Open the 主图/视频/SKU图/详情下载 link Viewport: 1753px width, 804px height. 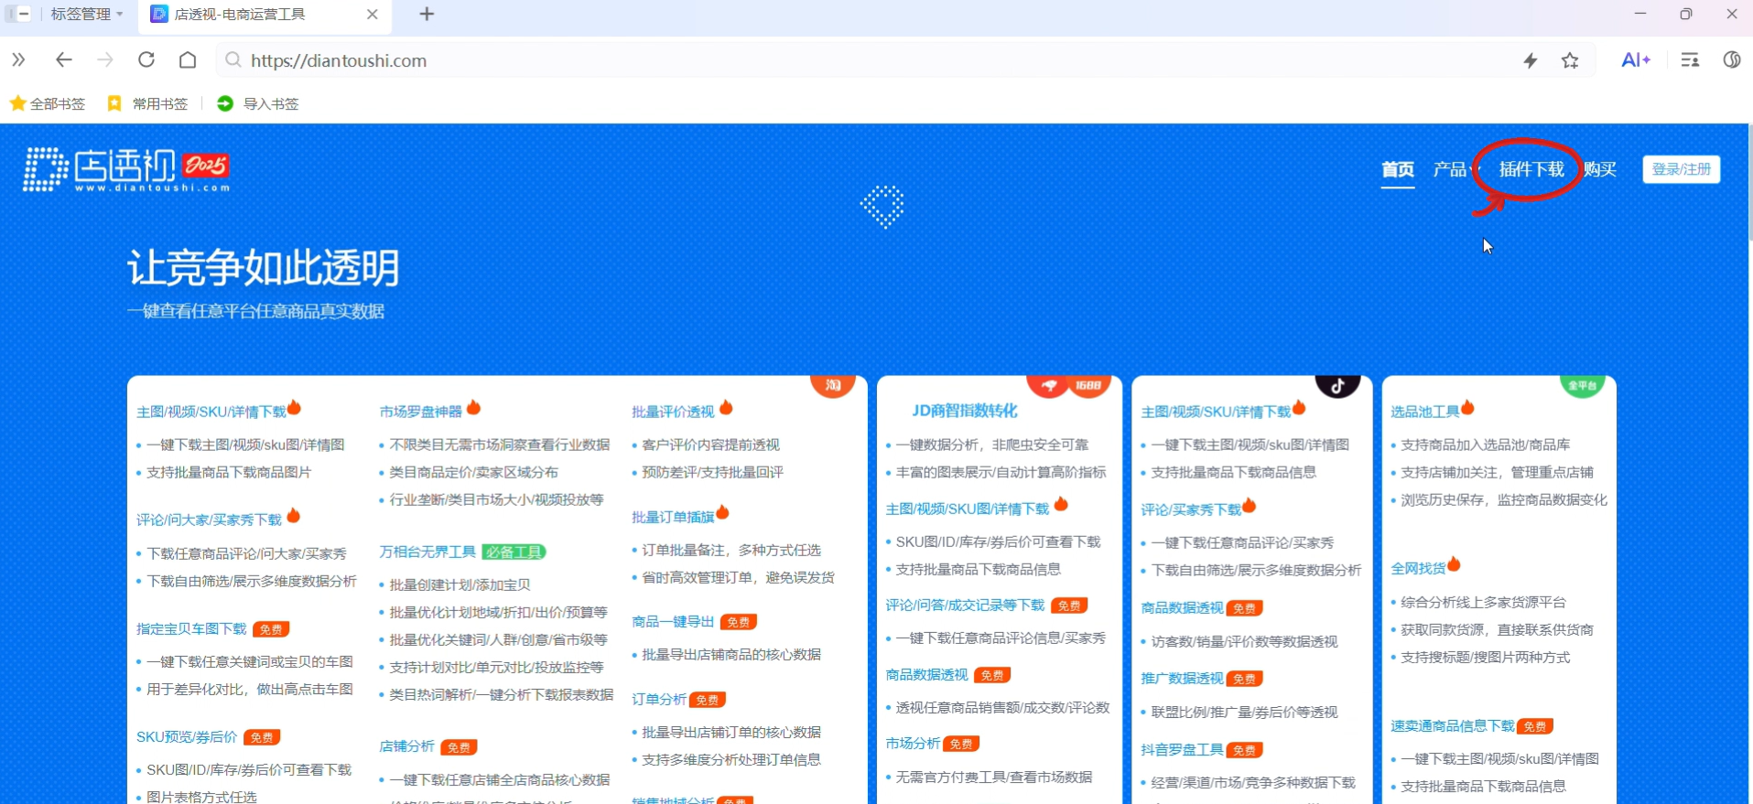pos(968,509)
